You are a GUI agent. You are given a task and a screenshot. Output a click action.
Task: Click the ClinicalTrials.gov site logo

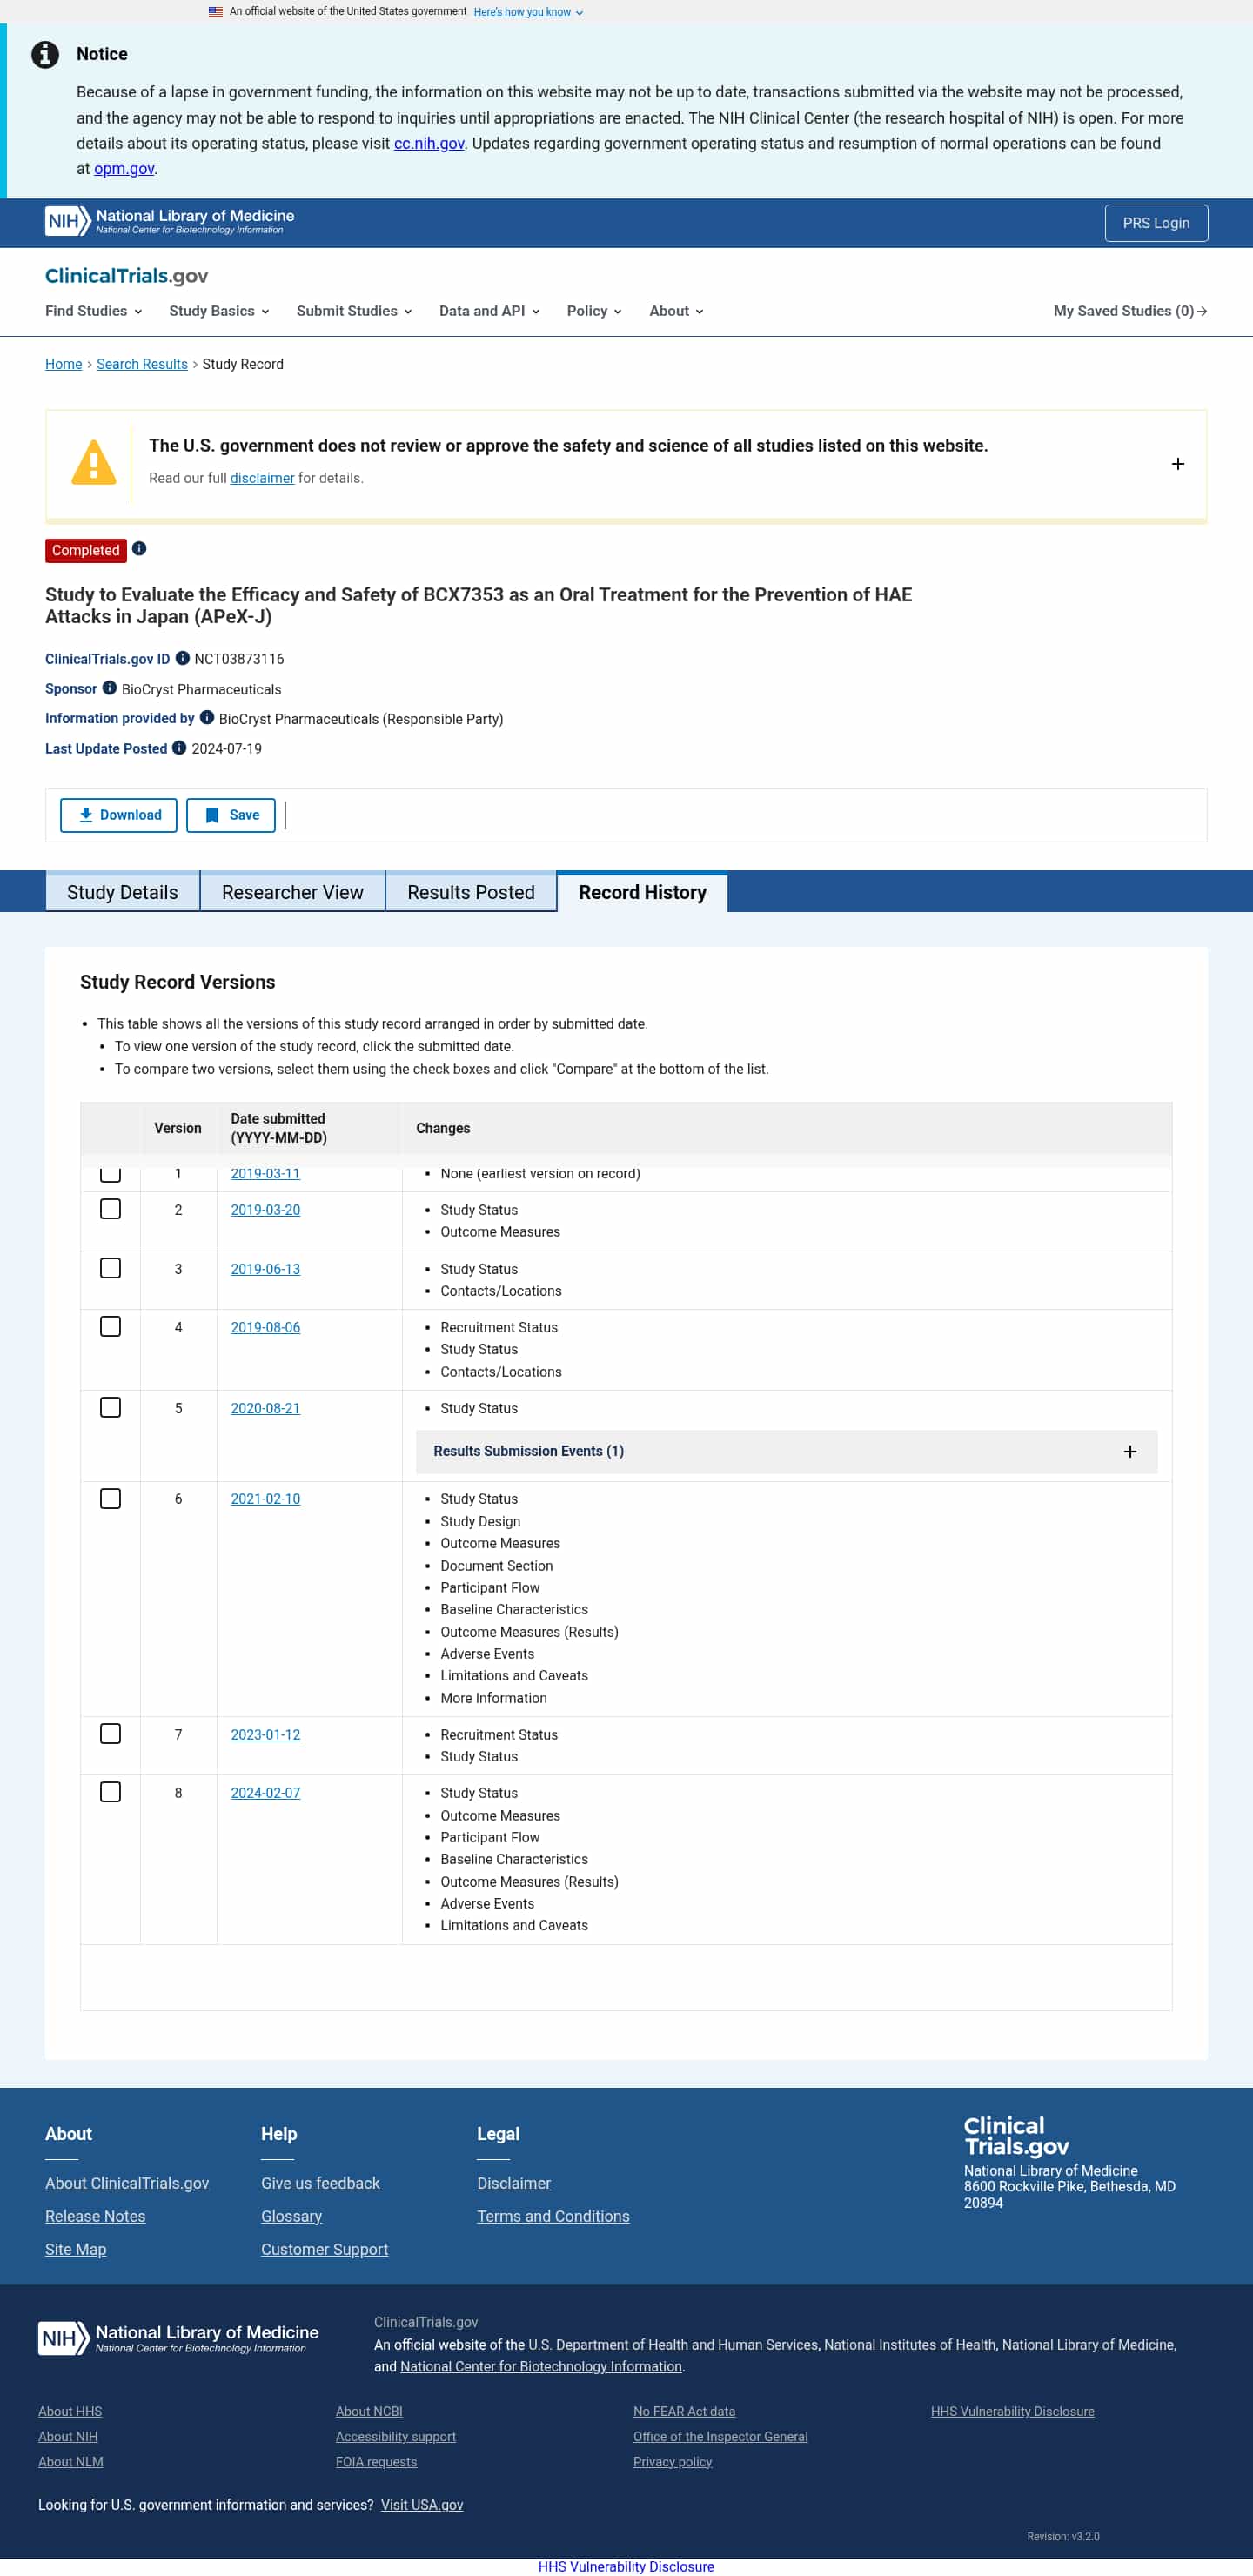[x=127, y=276]
